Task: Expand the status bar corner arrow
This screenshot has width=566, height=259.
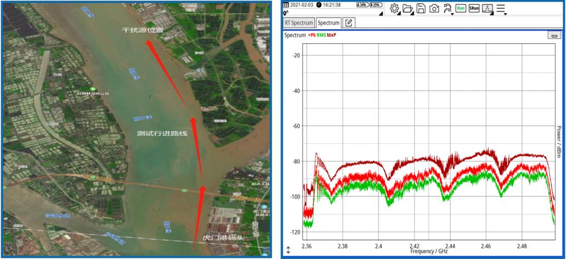Action: coord(381,13)
